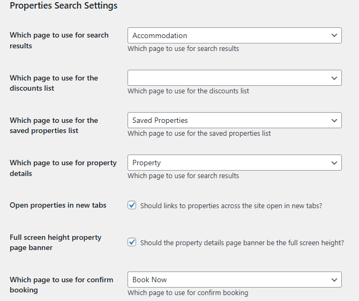Viewport: 359px width, 301px height.
Task: Click the text 'Should the property details page banner be the full screen height?'
Action: [x=242, y=243]
